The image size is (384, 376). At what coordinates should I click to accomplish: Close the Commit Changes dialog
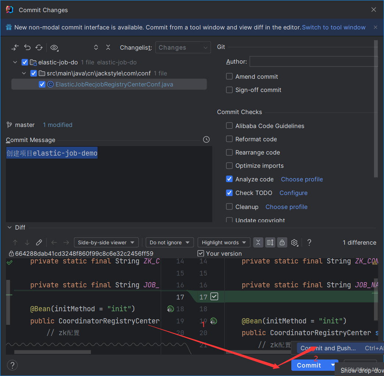pyautogui.click(x=373, y=10)
